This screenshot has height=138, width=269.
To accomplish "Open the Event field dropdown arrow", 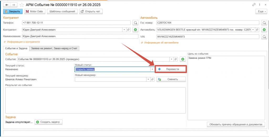I will pos(171,59).
